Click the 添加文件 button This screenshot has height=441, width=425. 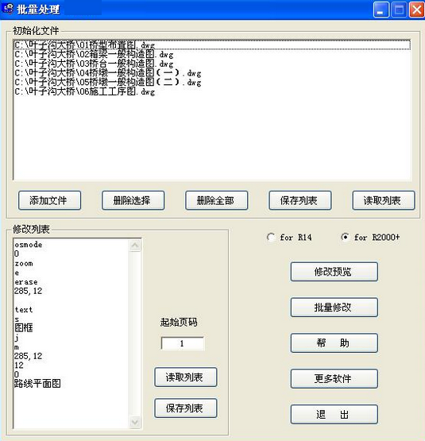(x=49, y=200)
